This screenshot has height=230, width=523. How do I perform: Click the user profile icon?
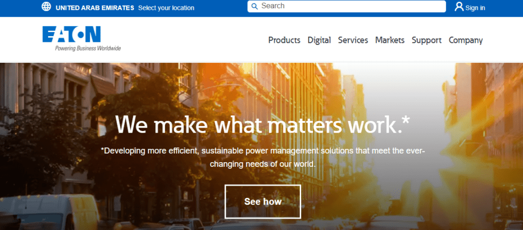(x=459, y=7)
